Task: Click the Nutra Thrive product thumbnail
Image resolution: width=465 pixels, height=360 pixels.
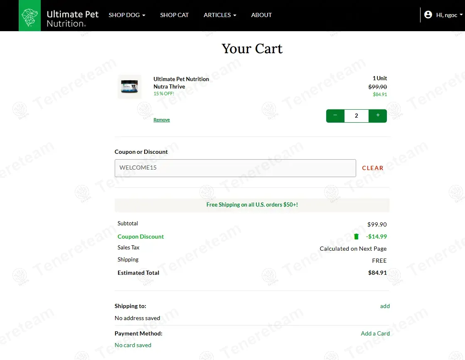Action: [x=129, y=87]
